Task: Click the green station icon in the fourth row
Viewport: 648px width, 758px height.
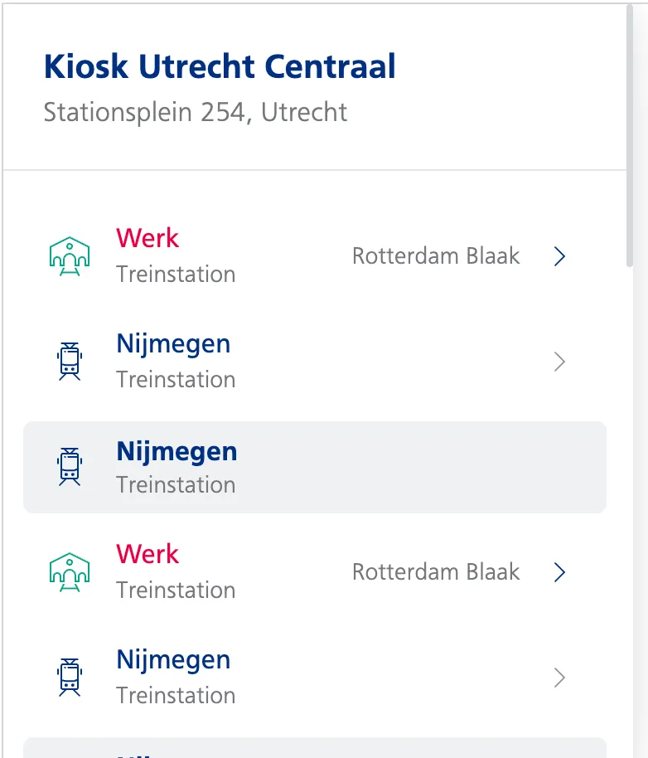Action: (70, 572)
